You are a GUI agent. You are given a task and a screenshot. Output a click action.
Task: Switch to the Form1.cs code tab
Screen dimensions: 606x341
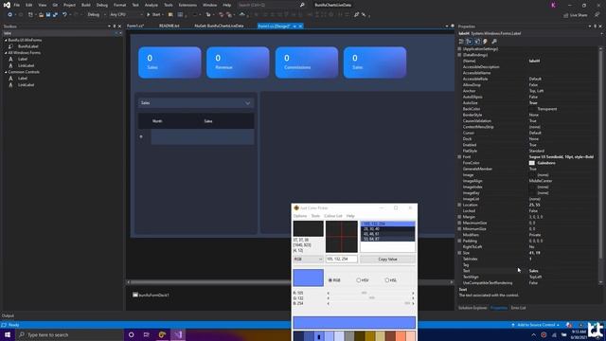point(135,26)
